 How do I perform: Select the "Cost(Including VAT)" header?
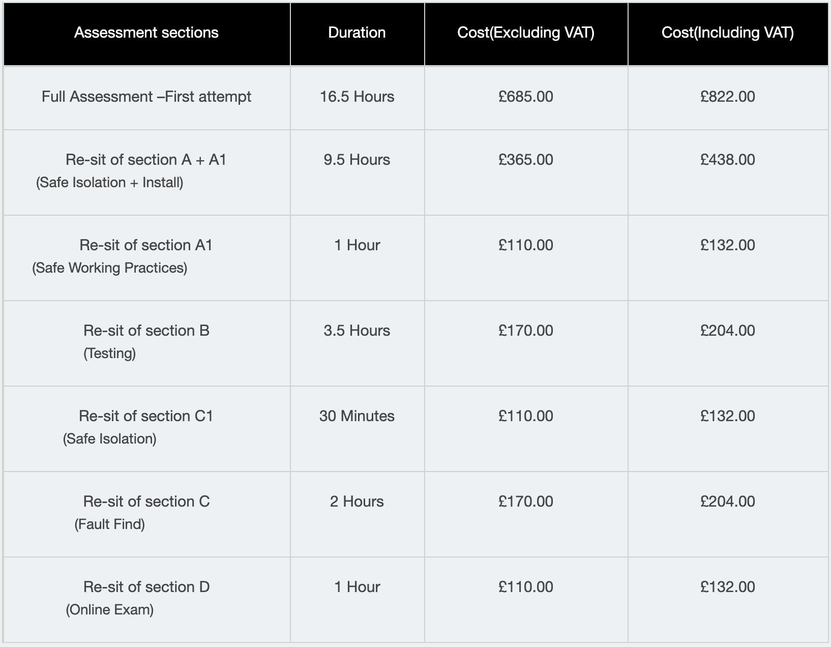[x=728, y=33]
